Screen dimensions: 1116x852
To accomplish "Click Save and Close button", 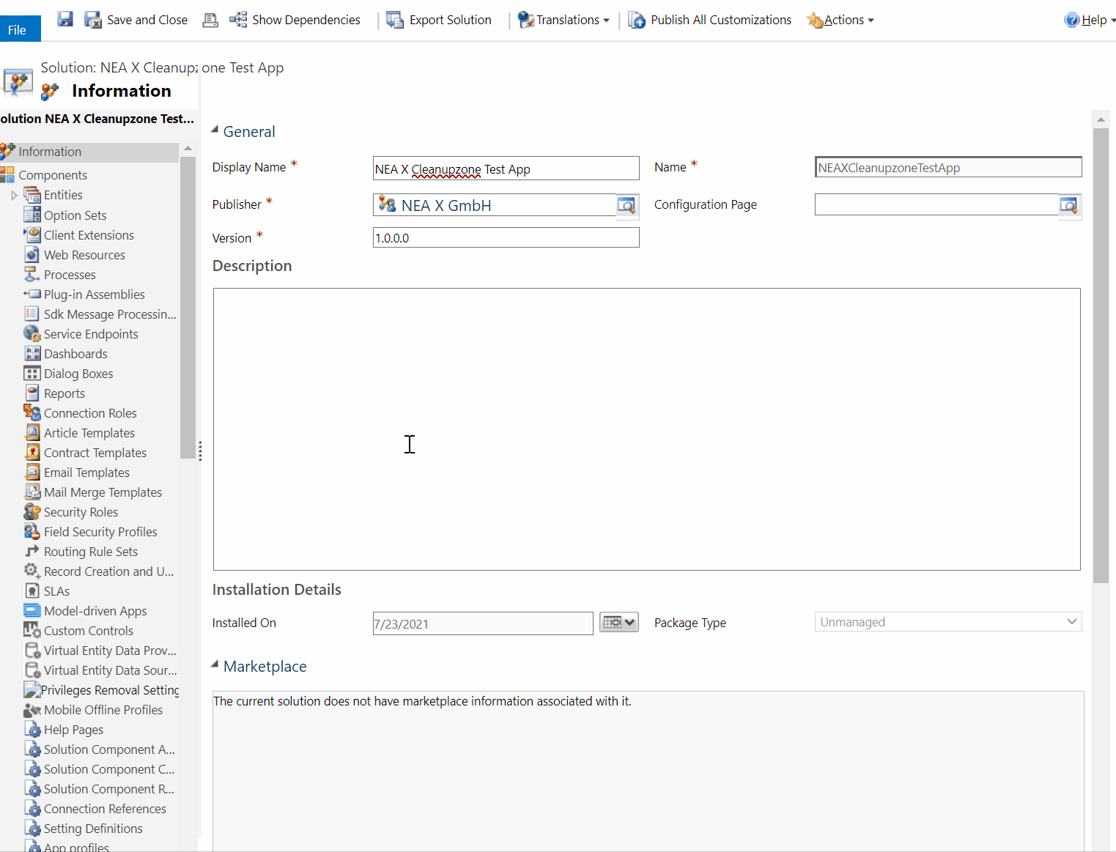I will tap(137, 20).
